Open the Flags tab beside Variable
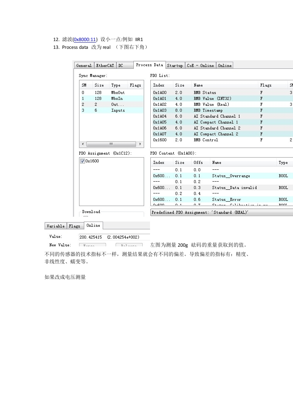 [74, 226]
